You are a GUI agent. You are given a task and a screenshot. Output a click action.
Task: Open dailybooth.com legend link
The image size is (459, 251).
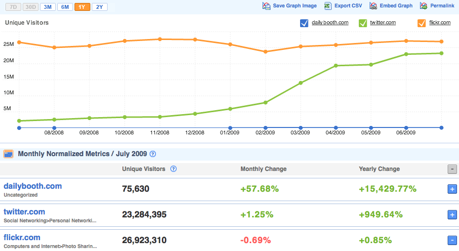[330, 23]
